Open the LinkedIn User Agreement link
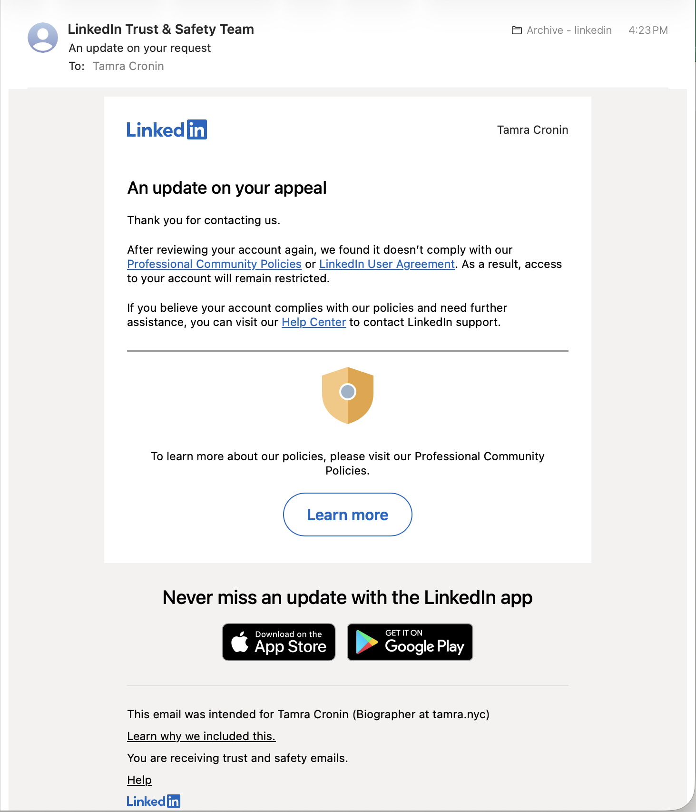 point(386,264)
